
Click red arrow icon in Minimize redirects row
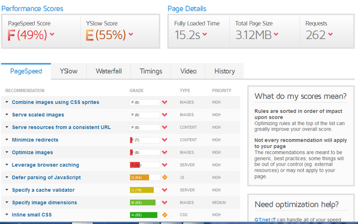[x=164, y=140]
